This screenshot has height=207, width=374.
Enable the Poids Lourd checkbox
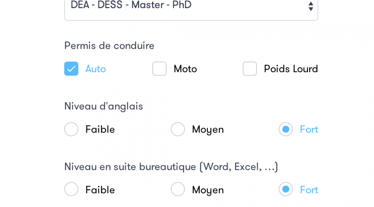tap(250, 69)
